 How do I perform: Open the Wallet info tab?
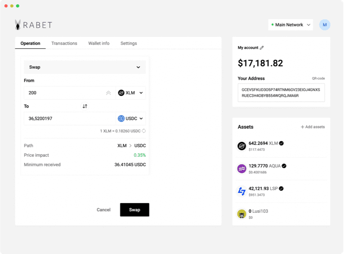(99, 44)
